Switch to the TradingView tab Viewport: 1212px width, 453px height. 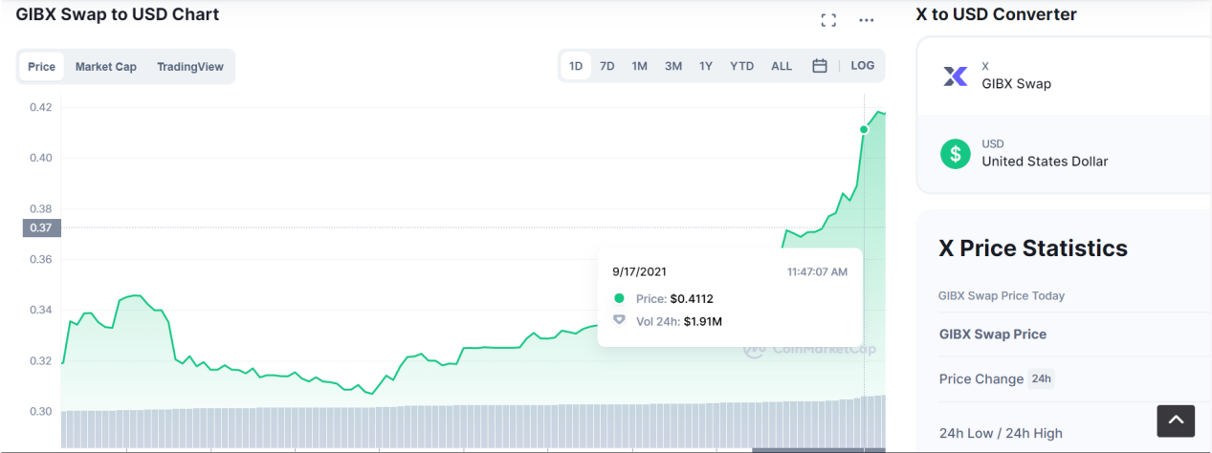pos(190,67)
